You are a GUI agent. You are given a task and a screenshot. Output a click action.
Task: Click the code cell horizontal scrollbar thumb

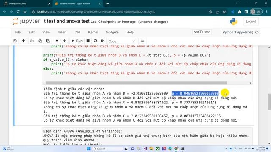point(136,83)
